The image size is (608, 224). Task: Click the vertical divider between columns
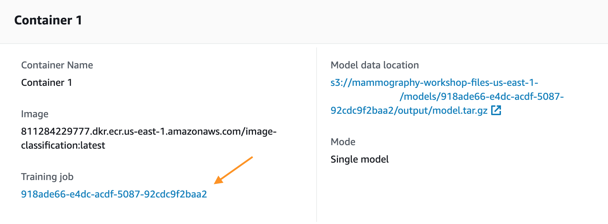point(317,134)
